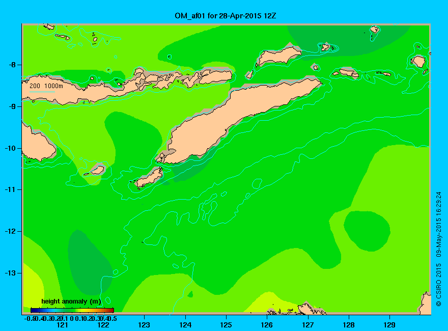The image size is (448, 331).
Task: Click longitude label 127
Action: tap(307, 325)
